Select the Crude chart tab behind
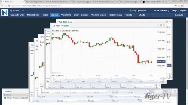This screenshot has width=188, height=105. click(x=42, y=37)
